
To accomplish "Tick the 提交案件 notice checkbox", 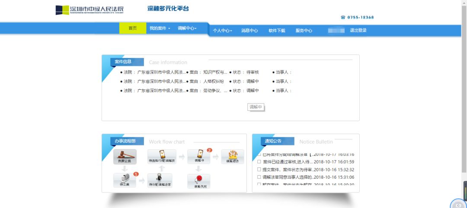I will coord(259,170).
